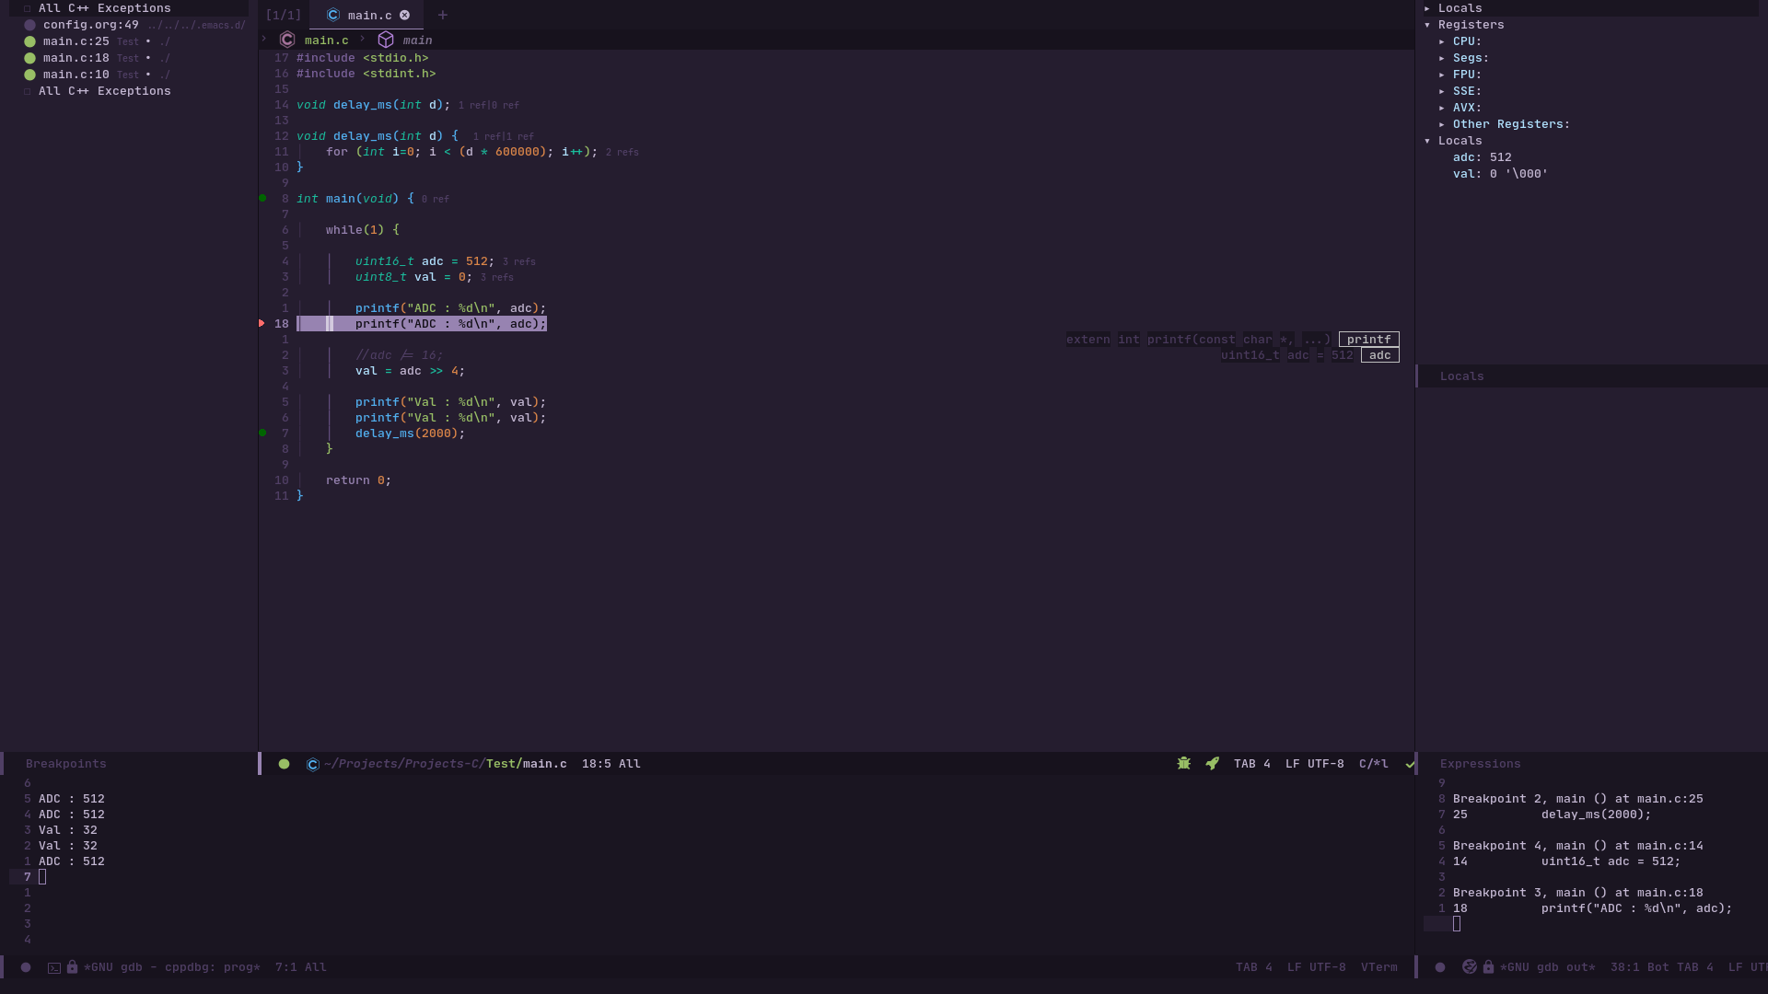Click the rocket icon in modeline
The width and height of the screenshot is (1768, 994).
(1213, 763)
